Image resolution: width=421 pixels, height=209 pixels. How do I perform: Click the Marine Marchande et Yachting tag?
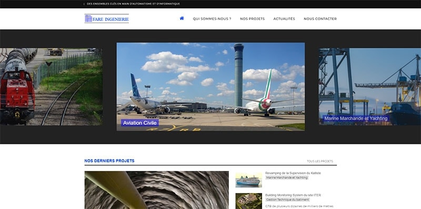pos(287,177)
